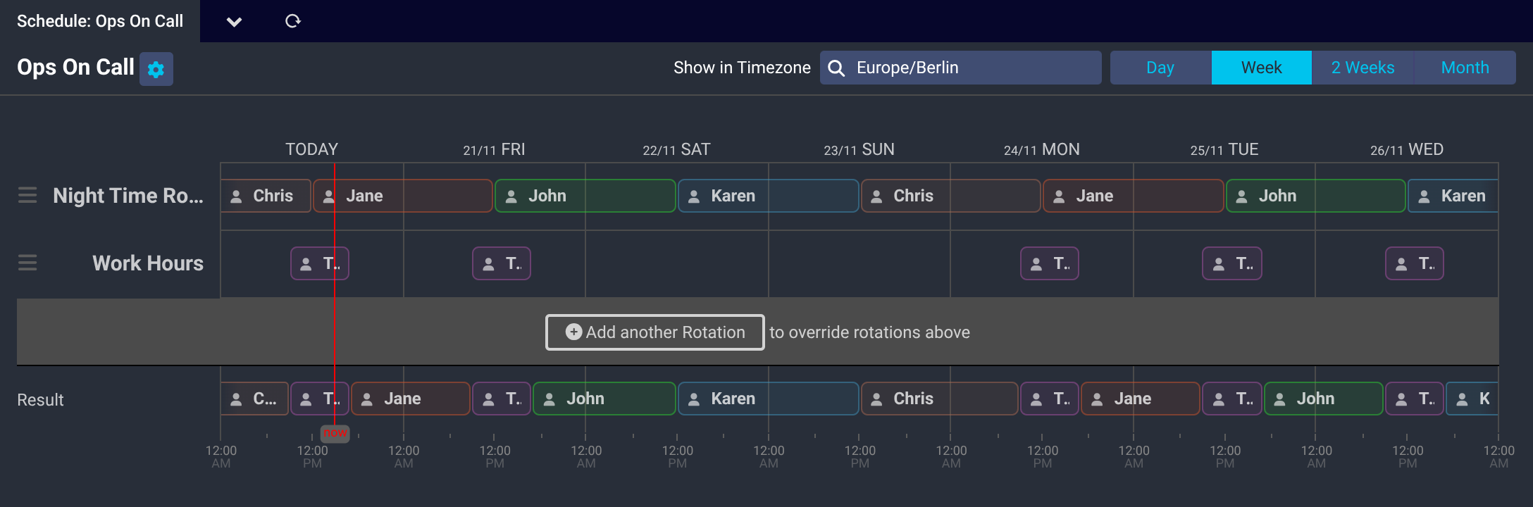Open Ops On Call settings gear
The height and width of the screenshot is (507, 1533).
pyautogui.click(x=156, y=69)
